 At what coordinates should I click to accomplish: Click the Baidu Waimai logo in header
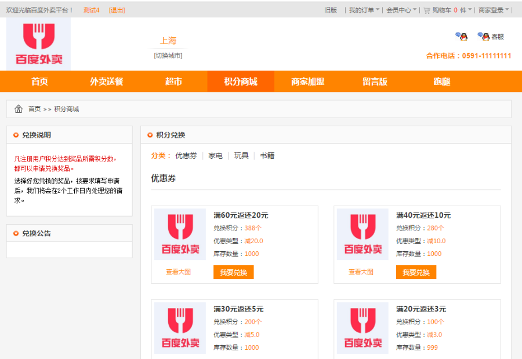[38, 44]
